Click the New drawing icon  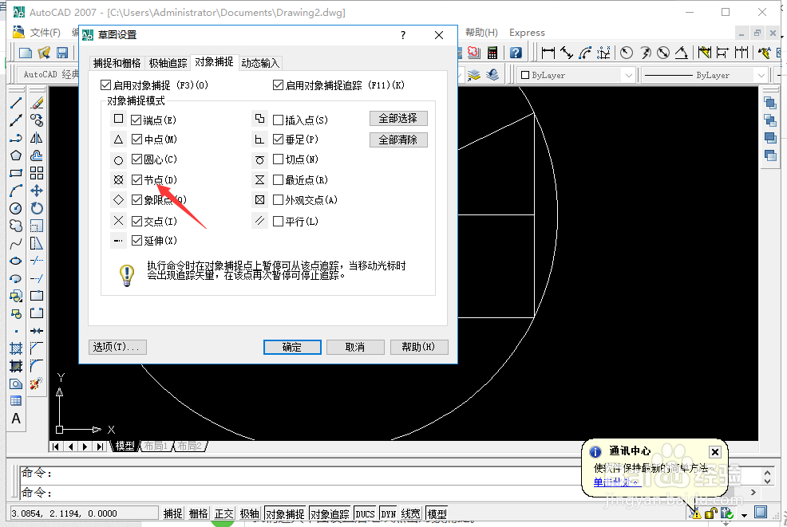pyautogui.click(x=25, y=53)
